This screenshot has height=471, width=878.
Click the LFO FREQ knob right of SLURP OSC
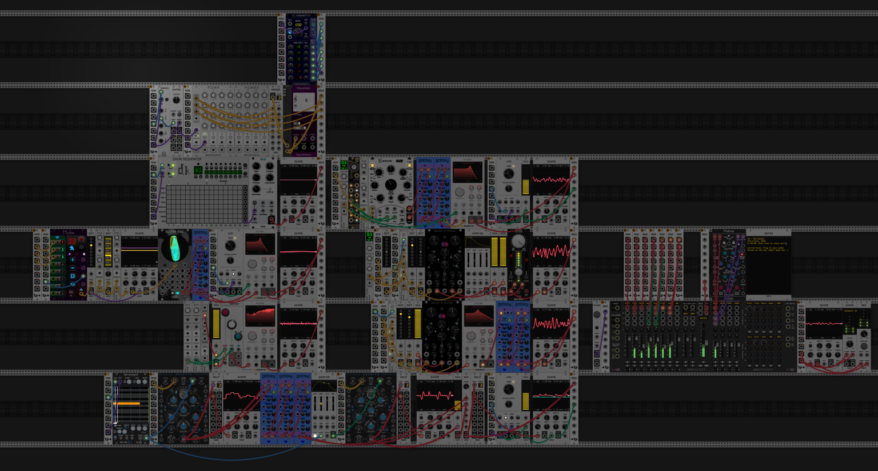230,246
